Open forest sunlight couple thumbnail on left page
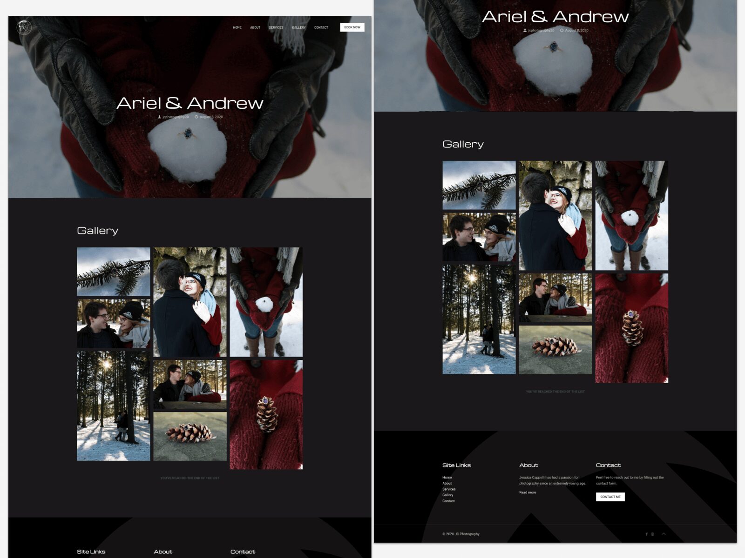 click(x=114, y=405)
